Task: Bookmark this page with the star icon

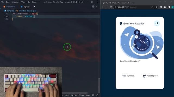Action: point(156,7)
